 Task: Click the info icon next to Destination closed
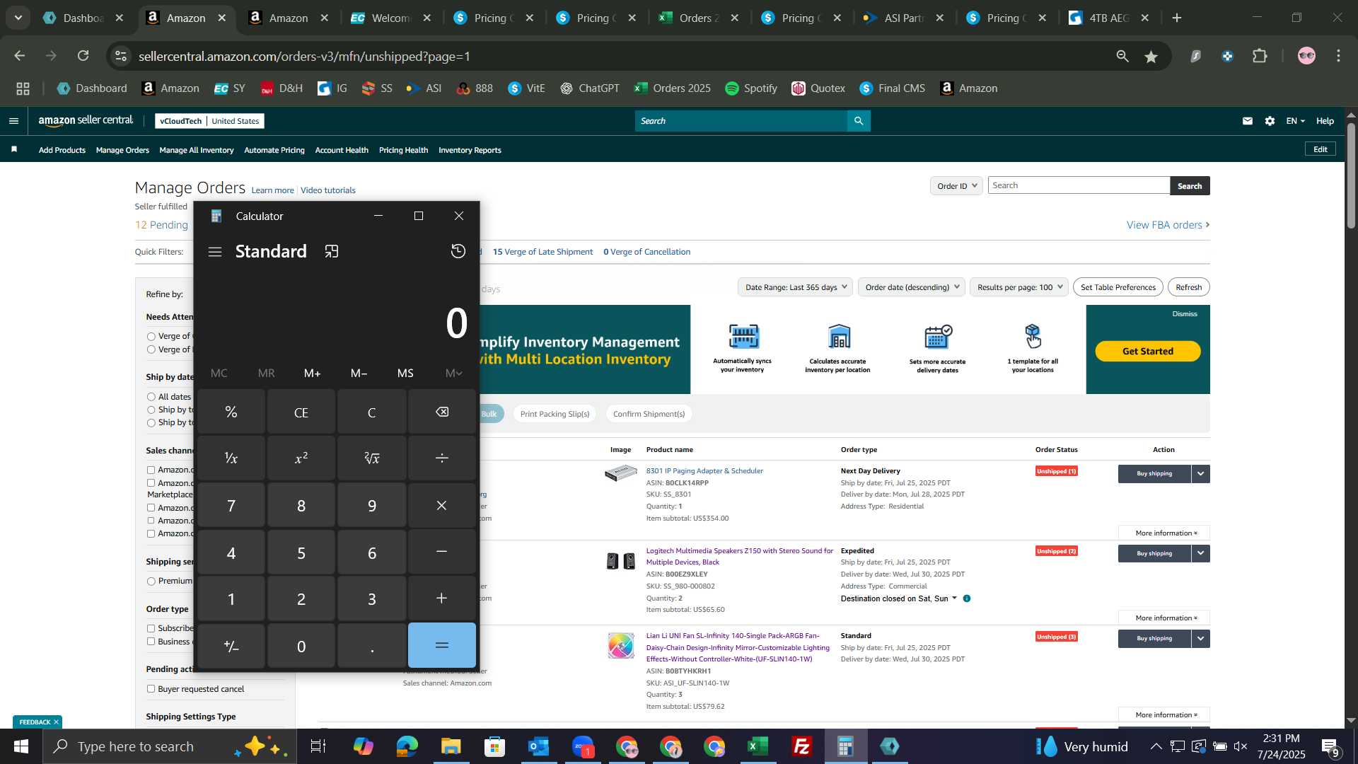point(967,598)
